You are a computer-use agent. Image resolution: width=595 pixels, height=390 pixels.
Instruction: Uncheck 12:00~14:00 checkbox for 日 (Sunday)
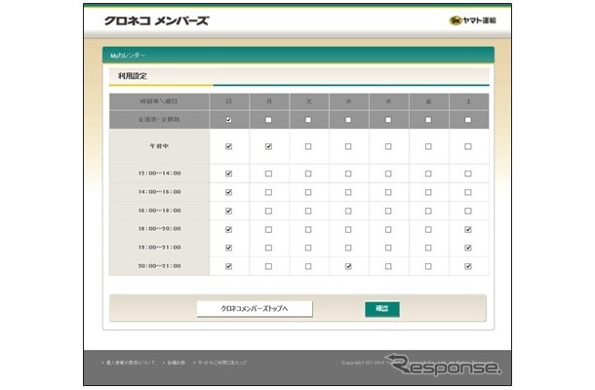(x=228, y=174)
